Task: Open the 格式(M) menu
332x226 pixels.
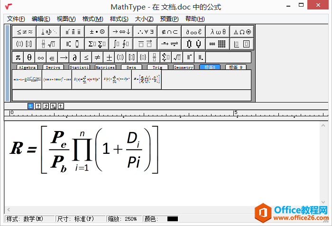Action: coord(92,19)
